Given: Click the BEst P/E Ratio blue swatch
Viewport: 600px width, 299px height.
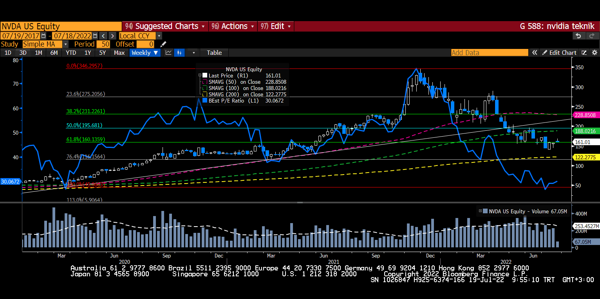Looking at the screenshot, I should point(204,101).
